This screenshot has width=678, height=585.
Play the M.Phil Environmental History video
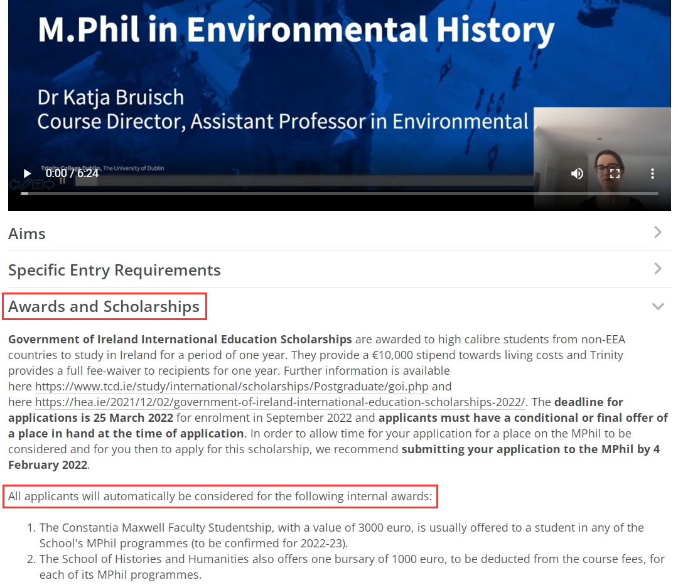[27, 173]
